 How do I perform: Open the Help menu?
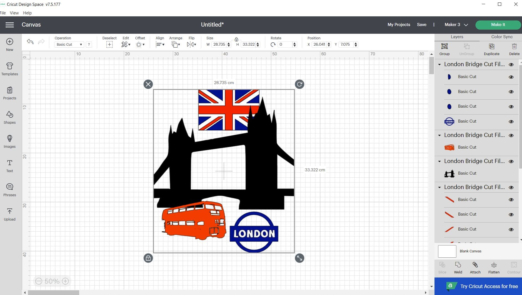[x=27, y=13]
